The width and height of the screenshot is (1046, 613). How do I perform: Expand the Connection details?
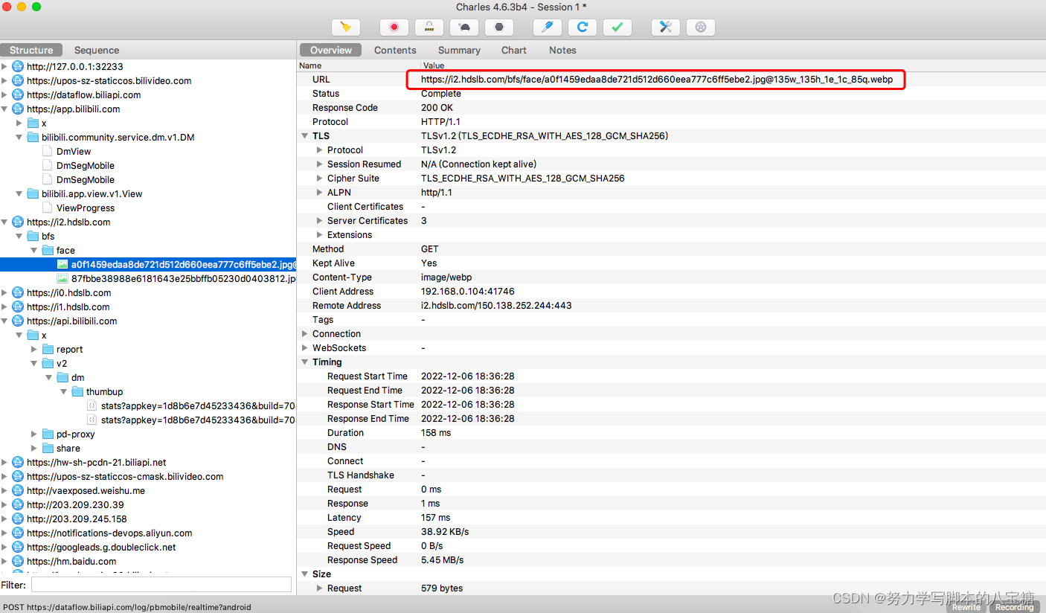point(304,333)
